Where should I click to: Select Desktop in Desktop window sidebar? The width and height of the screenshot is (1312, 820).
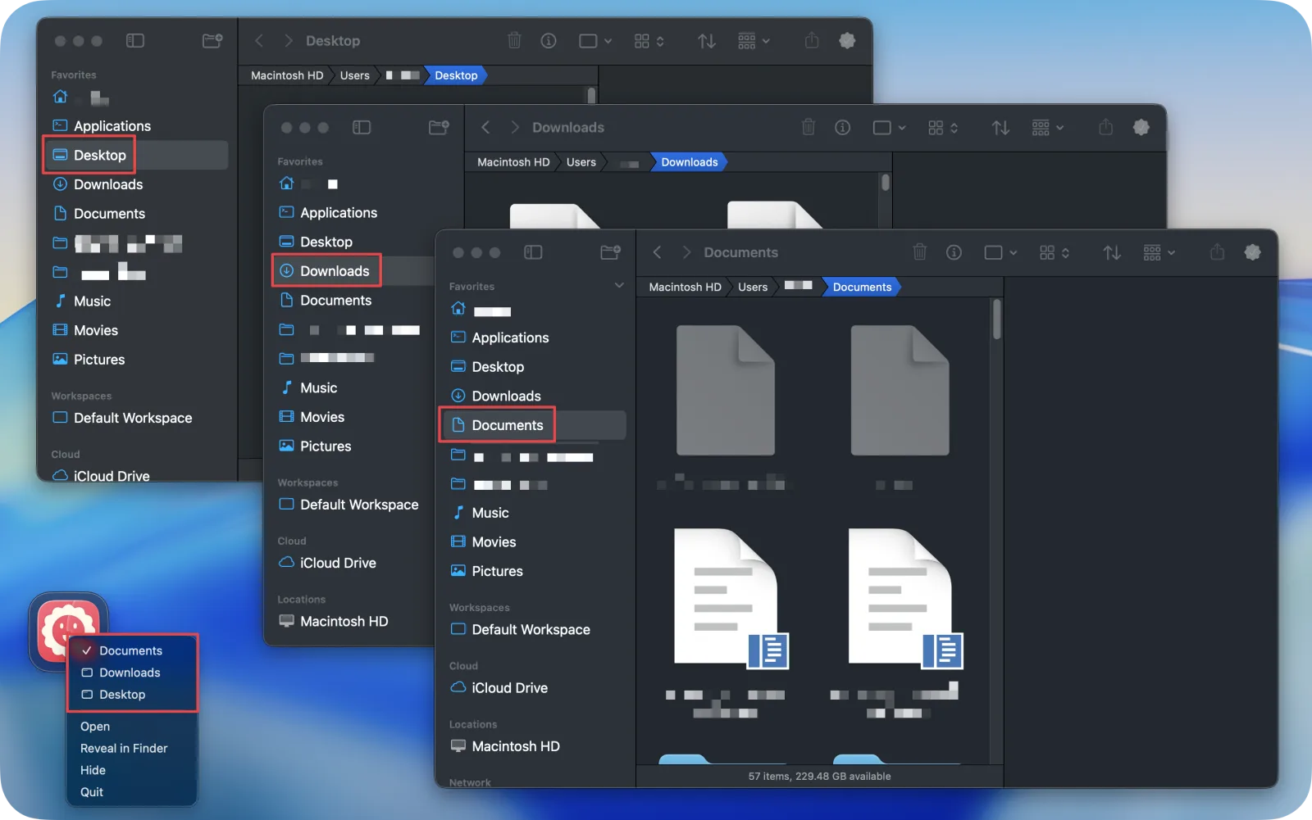(135, 155)
